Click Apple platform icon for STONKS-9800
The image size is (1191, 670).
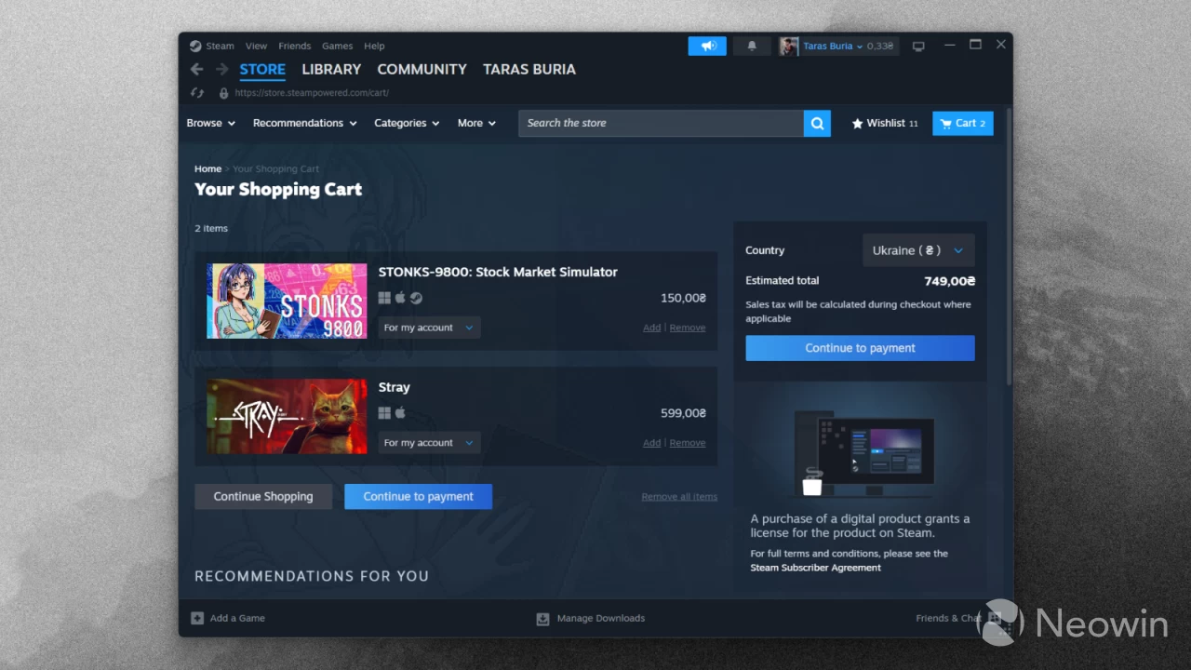pos(400,298)
